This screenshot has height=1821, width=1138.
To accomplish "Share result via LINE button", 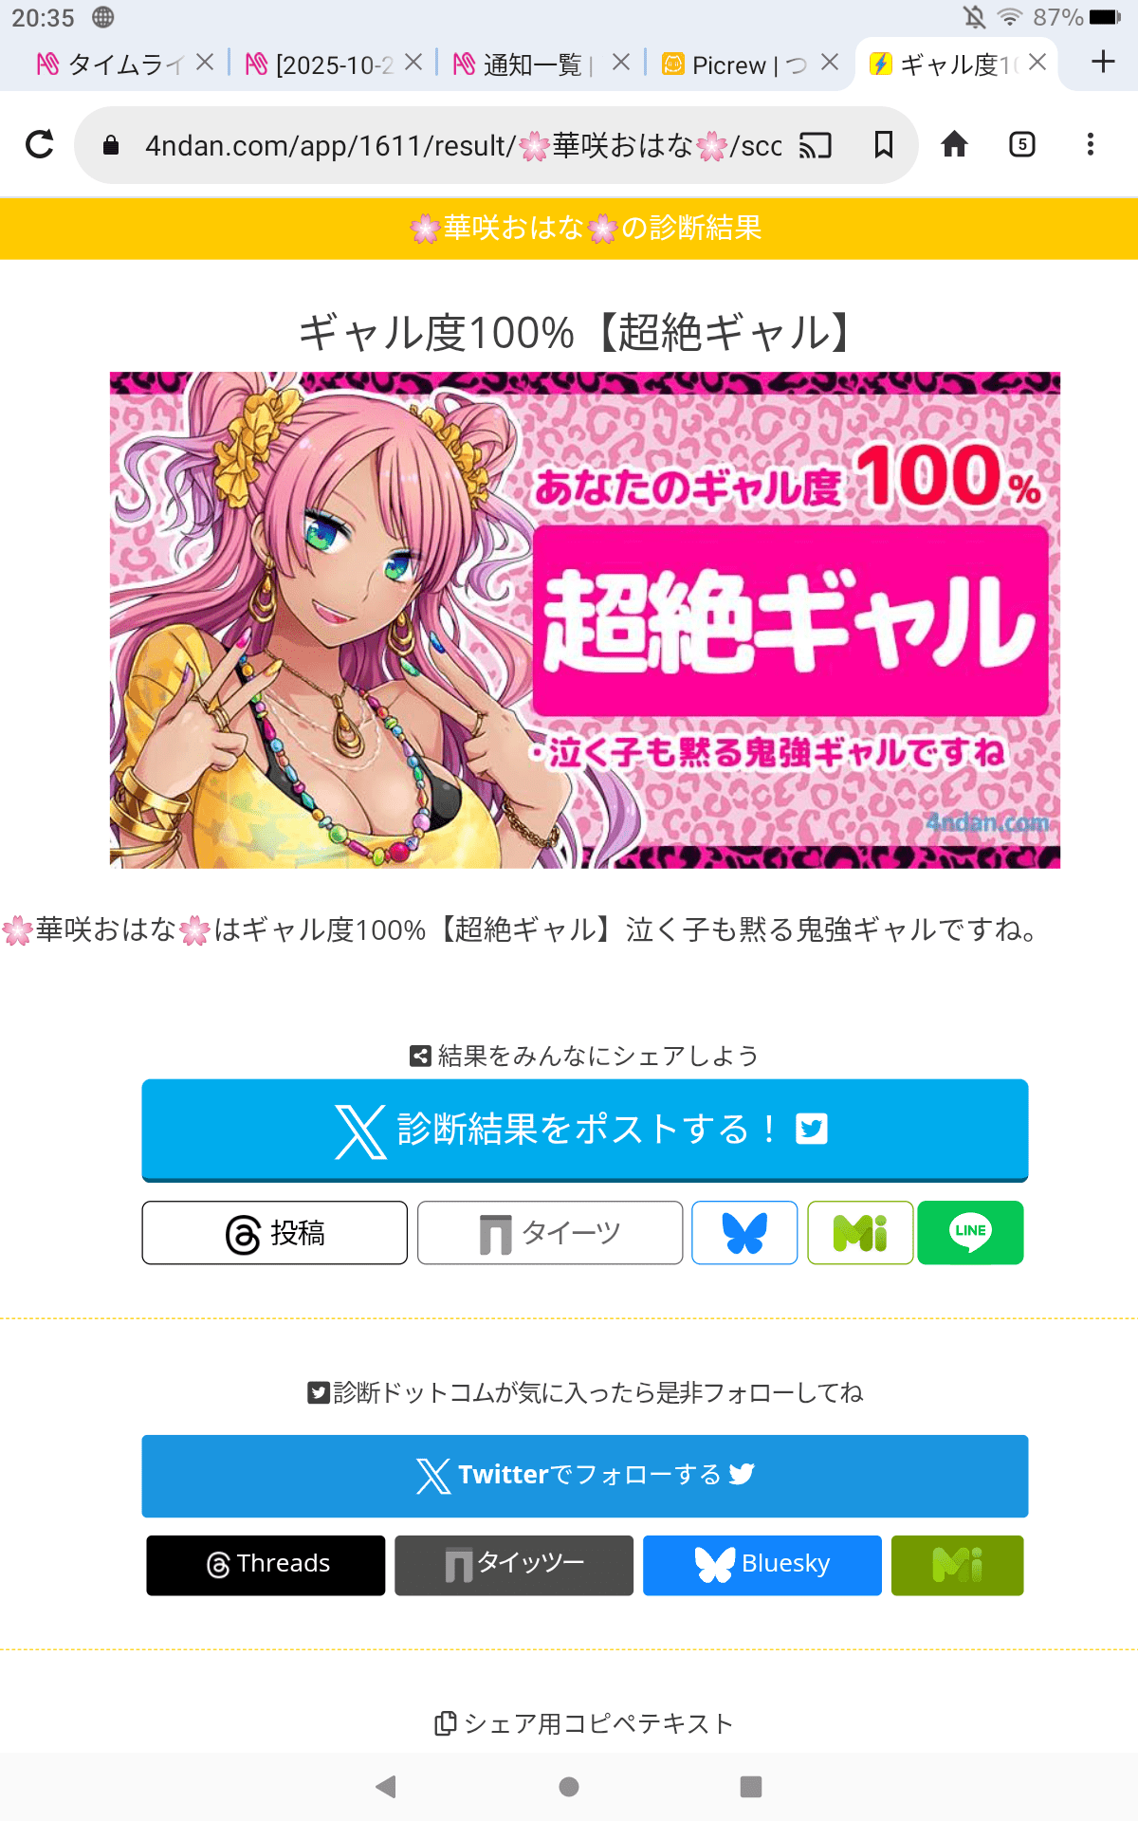I will 970,1232.
